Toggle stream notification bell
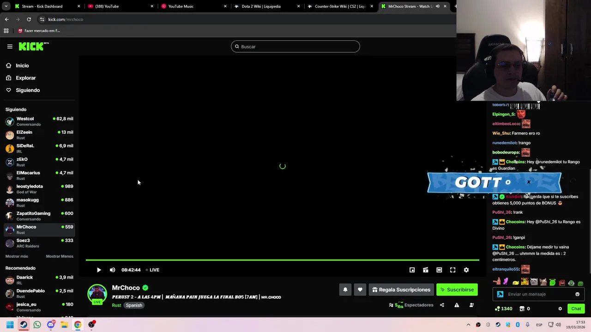 click(345, 290)
